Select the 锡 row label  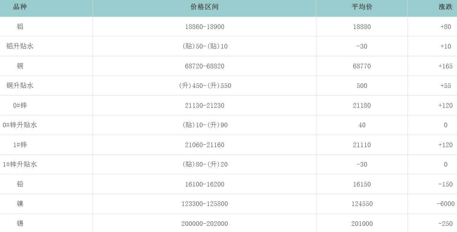pyautogui.click(x=20, y=224)
